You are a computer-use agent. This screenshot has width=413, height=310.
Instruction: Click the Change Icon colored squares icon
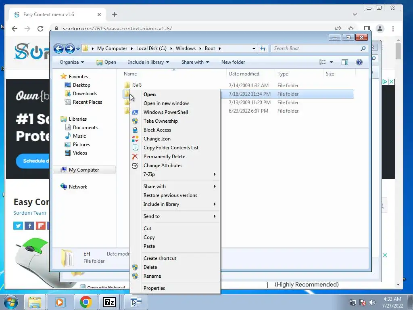[135, 139]
